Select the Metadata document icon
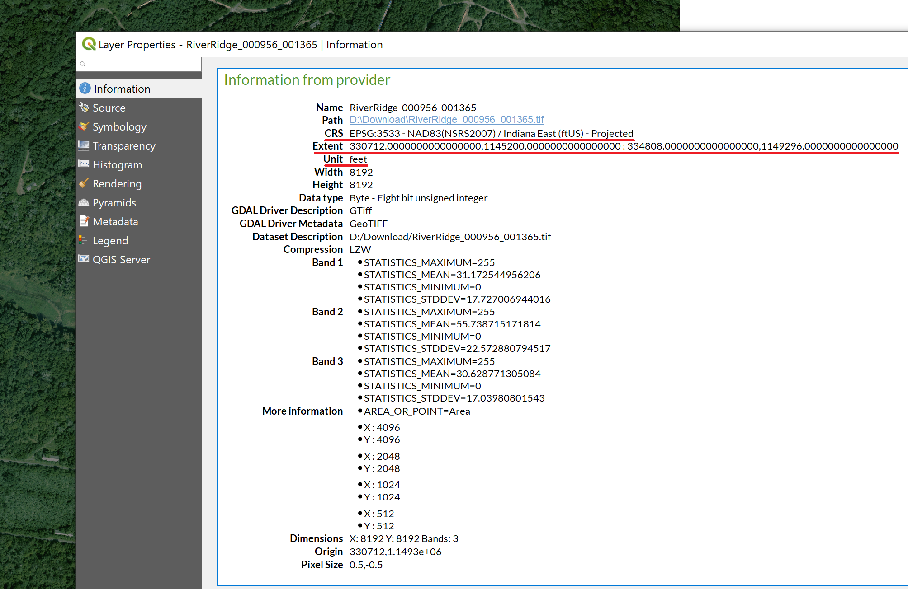The width and height of the screenshot is (908, 589). tap(84, 221)
